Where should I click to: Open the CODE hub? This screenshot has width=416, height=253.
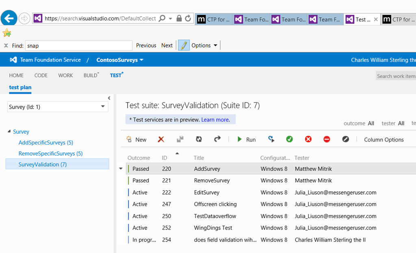click(x=41, y=75)
